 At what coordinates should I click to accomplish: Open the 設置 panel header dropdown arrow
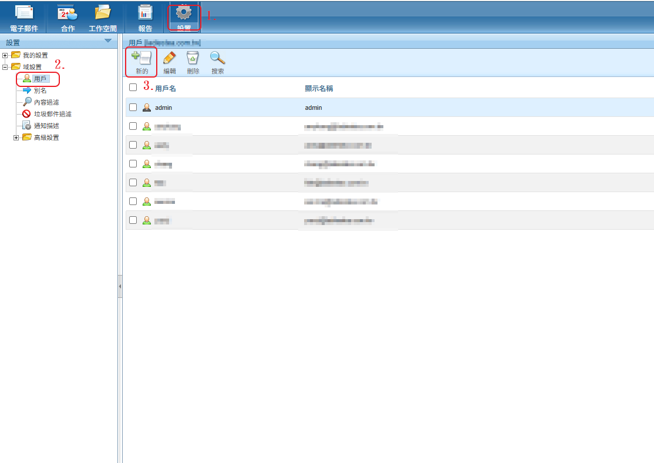(107, 41)
